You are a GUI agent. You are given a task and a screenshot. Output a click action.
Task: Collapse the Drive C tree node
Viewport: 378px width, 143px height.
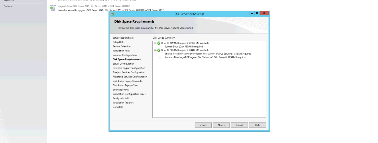pyautogui.click(x=155, y=43)
